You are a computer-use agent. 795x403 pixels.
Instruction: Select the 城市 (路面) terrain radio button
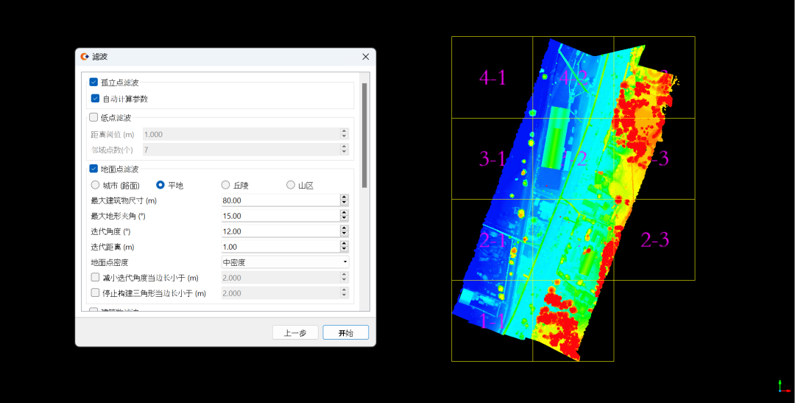[95, 185]
